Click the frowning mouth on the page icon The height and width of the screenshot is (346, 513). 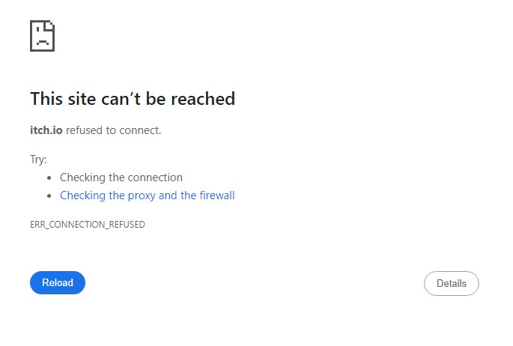pos(41,41)
